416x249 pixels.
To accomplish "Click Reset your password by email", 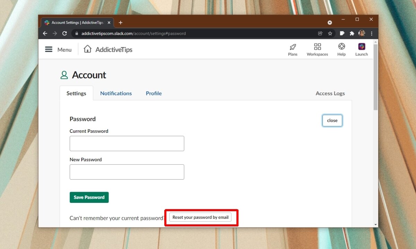I will (200, 217).
